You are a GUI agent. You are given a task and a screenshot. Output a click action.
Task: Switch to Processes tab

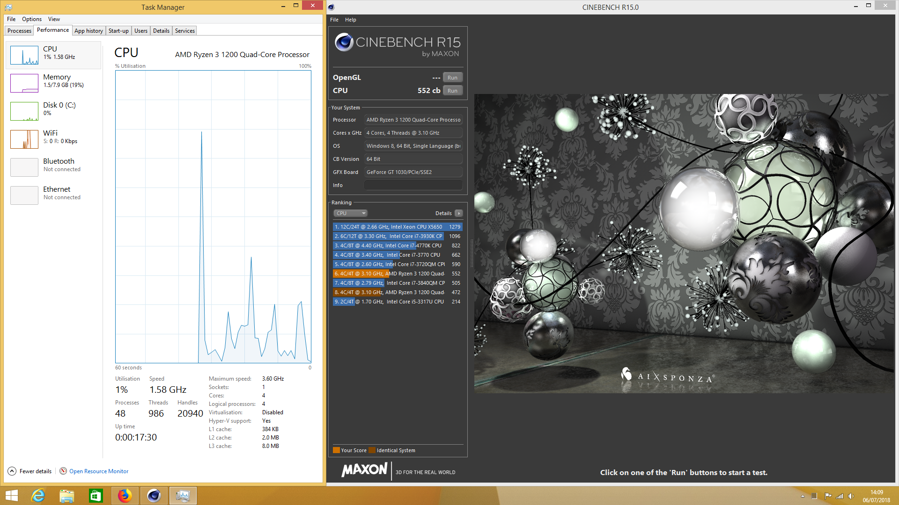19,31
